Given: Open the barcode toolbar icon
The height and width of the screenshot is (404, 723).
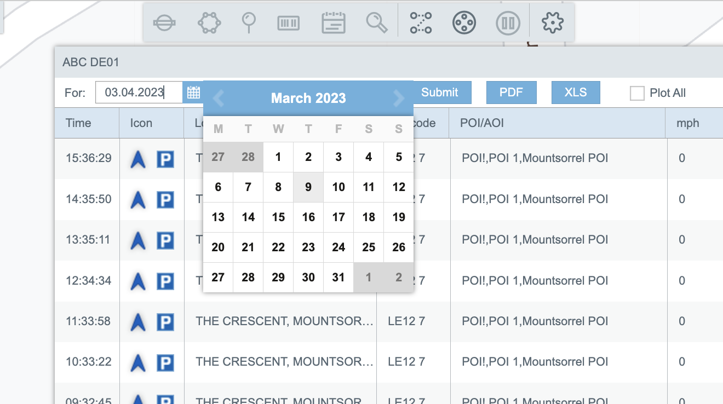Looking at the screenshot, I should (x=289, y=23).
